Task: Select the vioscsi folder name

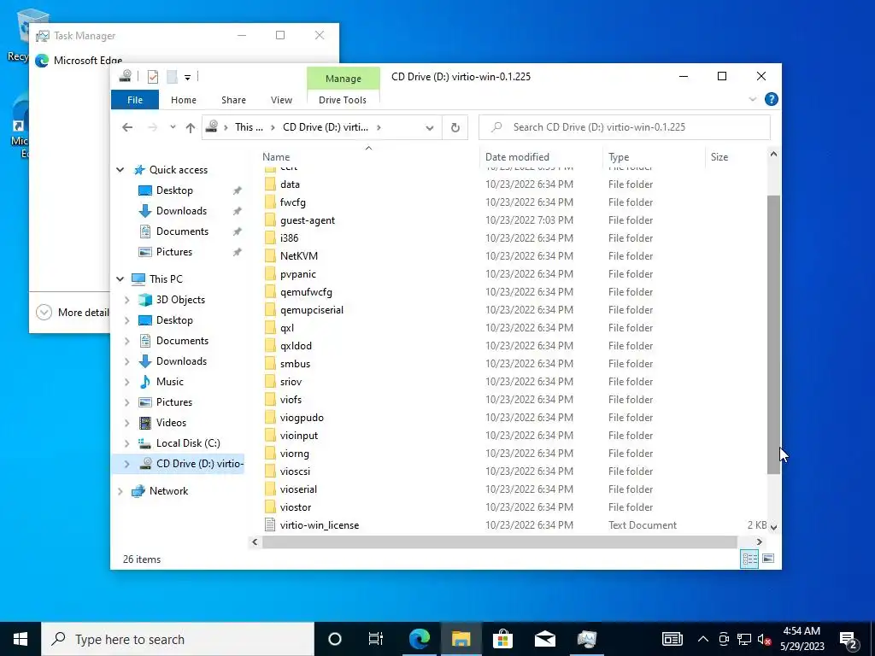Action: tap(295, 471)
